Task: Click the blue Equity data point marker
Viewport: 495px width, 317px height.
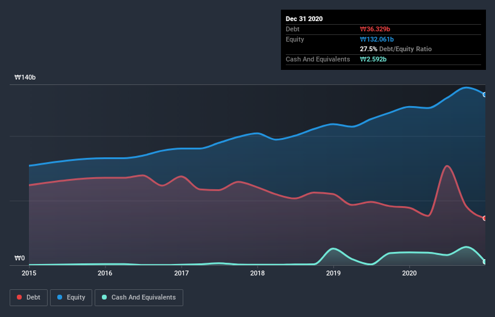Action: pyautogui.click(x=485, y=95)
